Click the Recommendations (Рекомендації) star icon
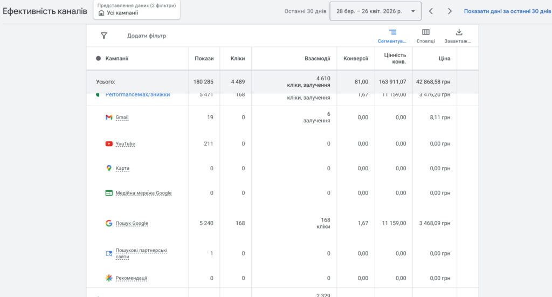 109,278
